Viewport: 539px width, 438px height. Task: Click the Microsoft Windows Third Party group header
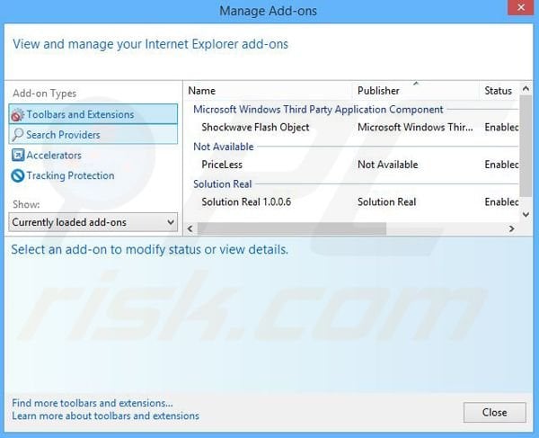click(x=318, y=110)
